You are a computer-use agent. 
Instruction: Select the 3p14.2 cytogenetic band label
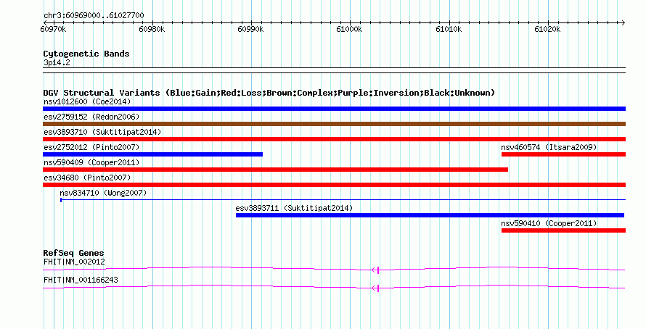pos(57,63)
